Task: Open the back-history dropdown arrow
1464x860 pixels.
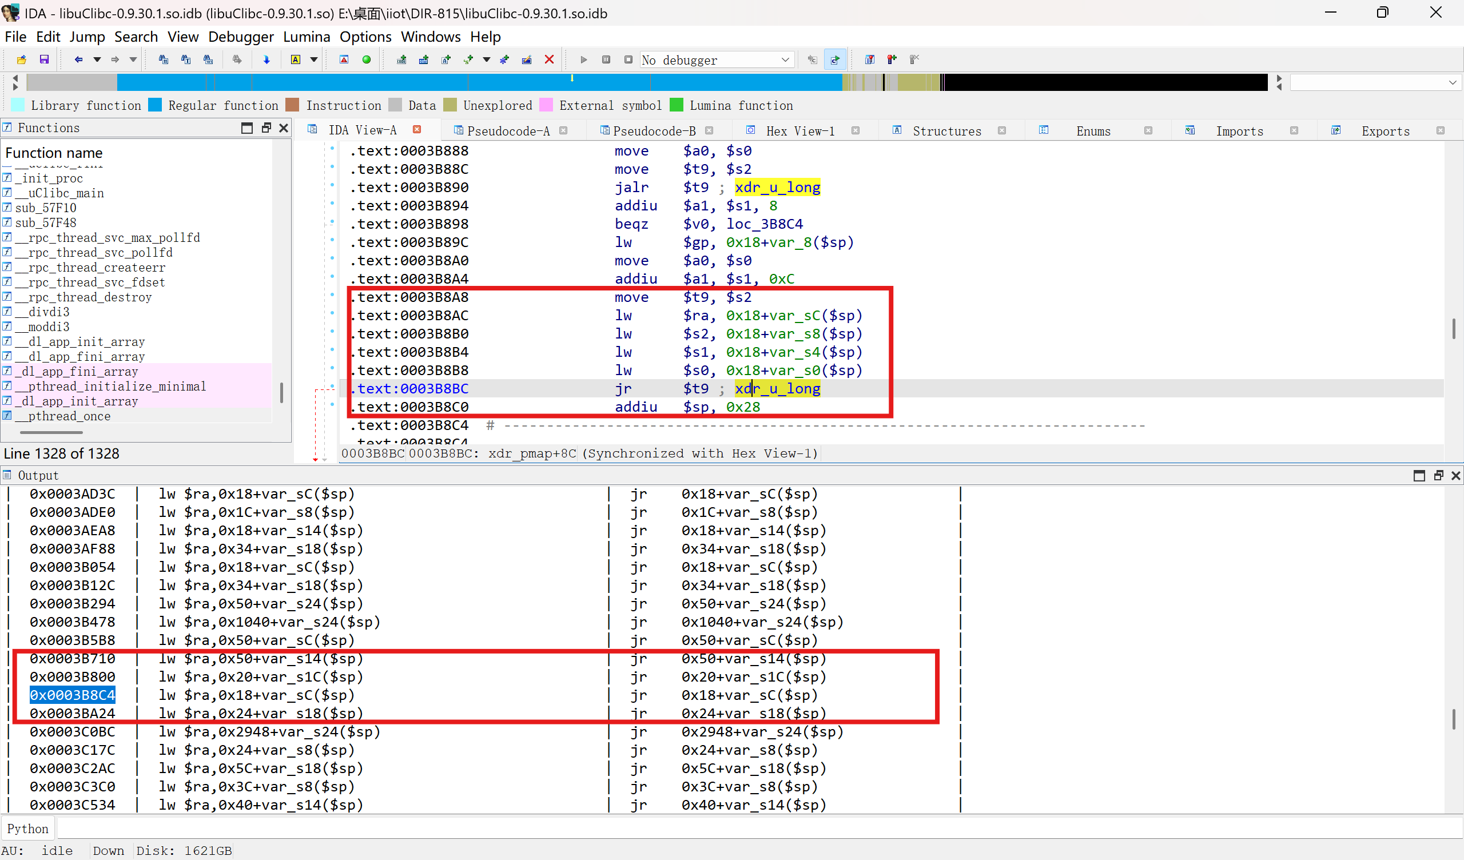Action: (x=97, y=60)
